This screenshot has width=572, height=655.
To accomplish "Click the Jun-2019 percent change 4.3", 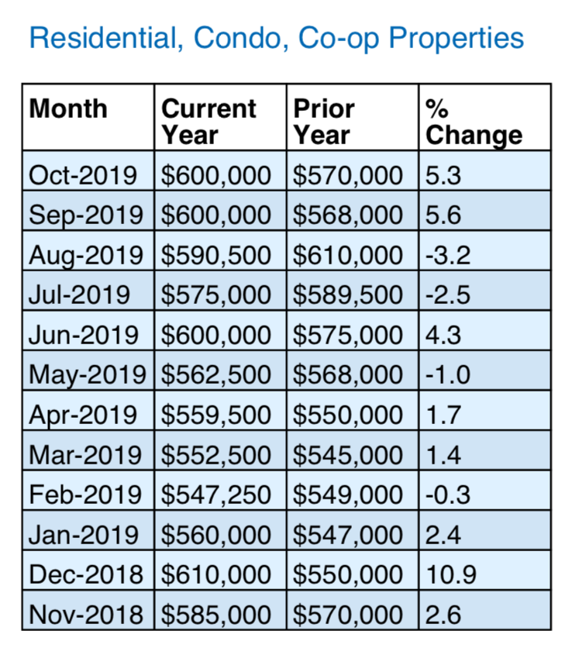I will click(x=444, y=335).
